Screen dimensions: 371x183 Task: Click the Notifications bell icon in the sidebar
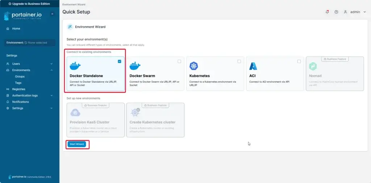coord(8,102)
